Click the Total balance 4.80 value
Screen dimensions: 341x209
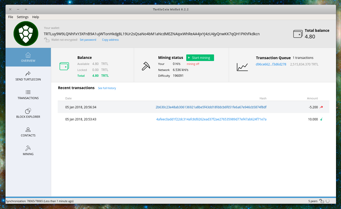click(x=310, y=37)
